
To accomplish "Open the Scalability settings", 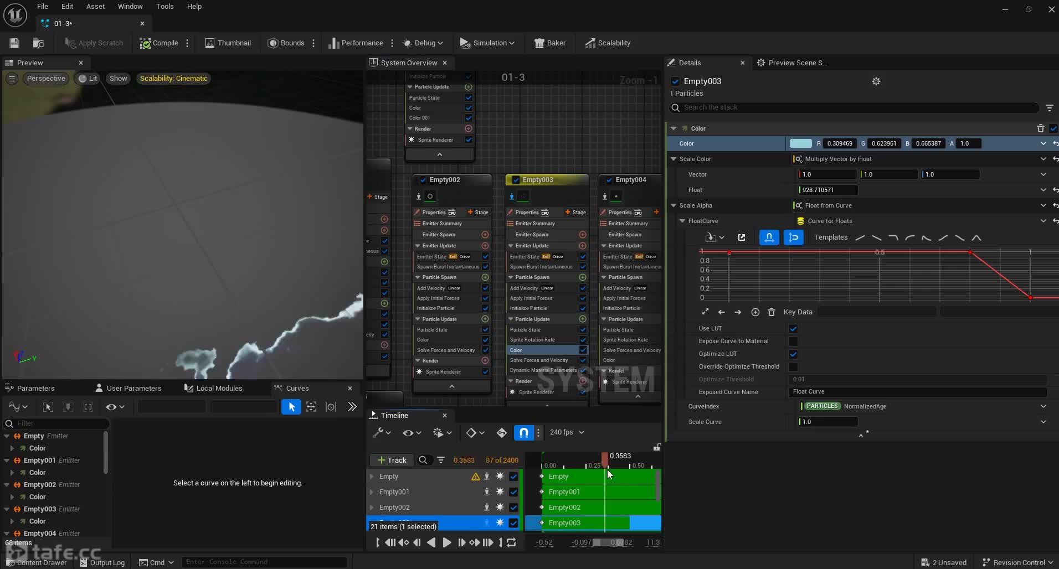I will pos(608,43).
